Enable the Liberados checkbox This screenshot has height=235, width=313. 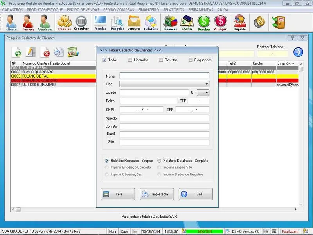130,60
